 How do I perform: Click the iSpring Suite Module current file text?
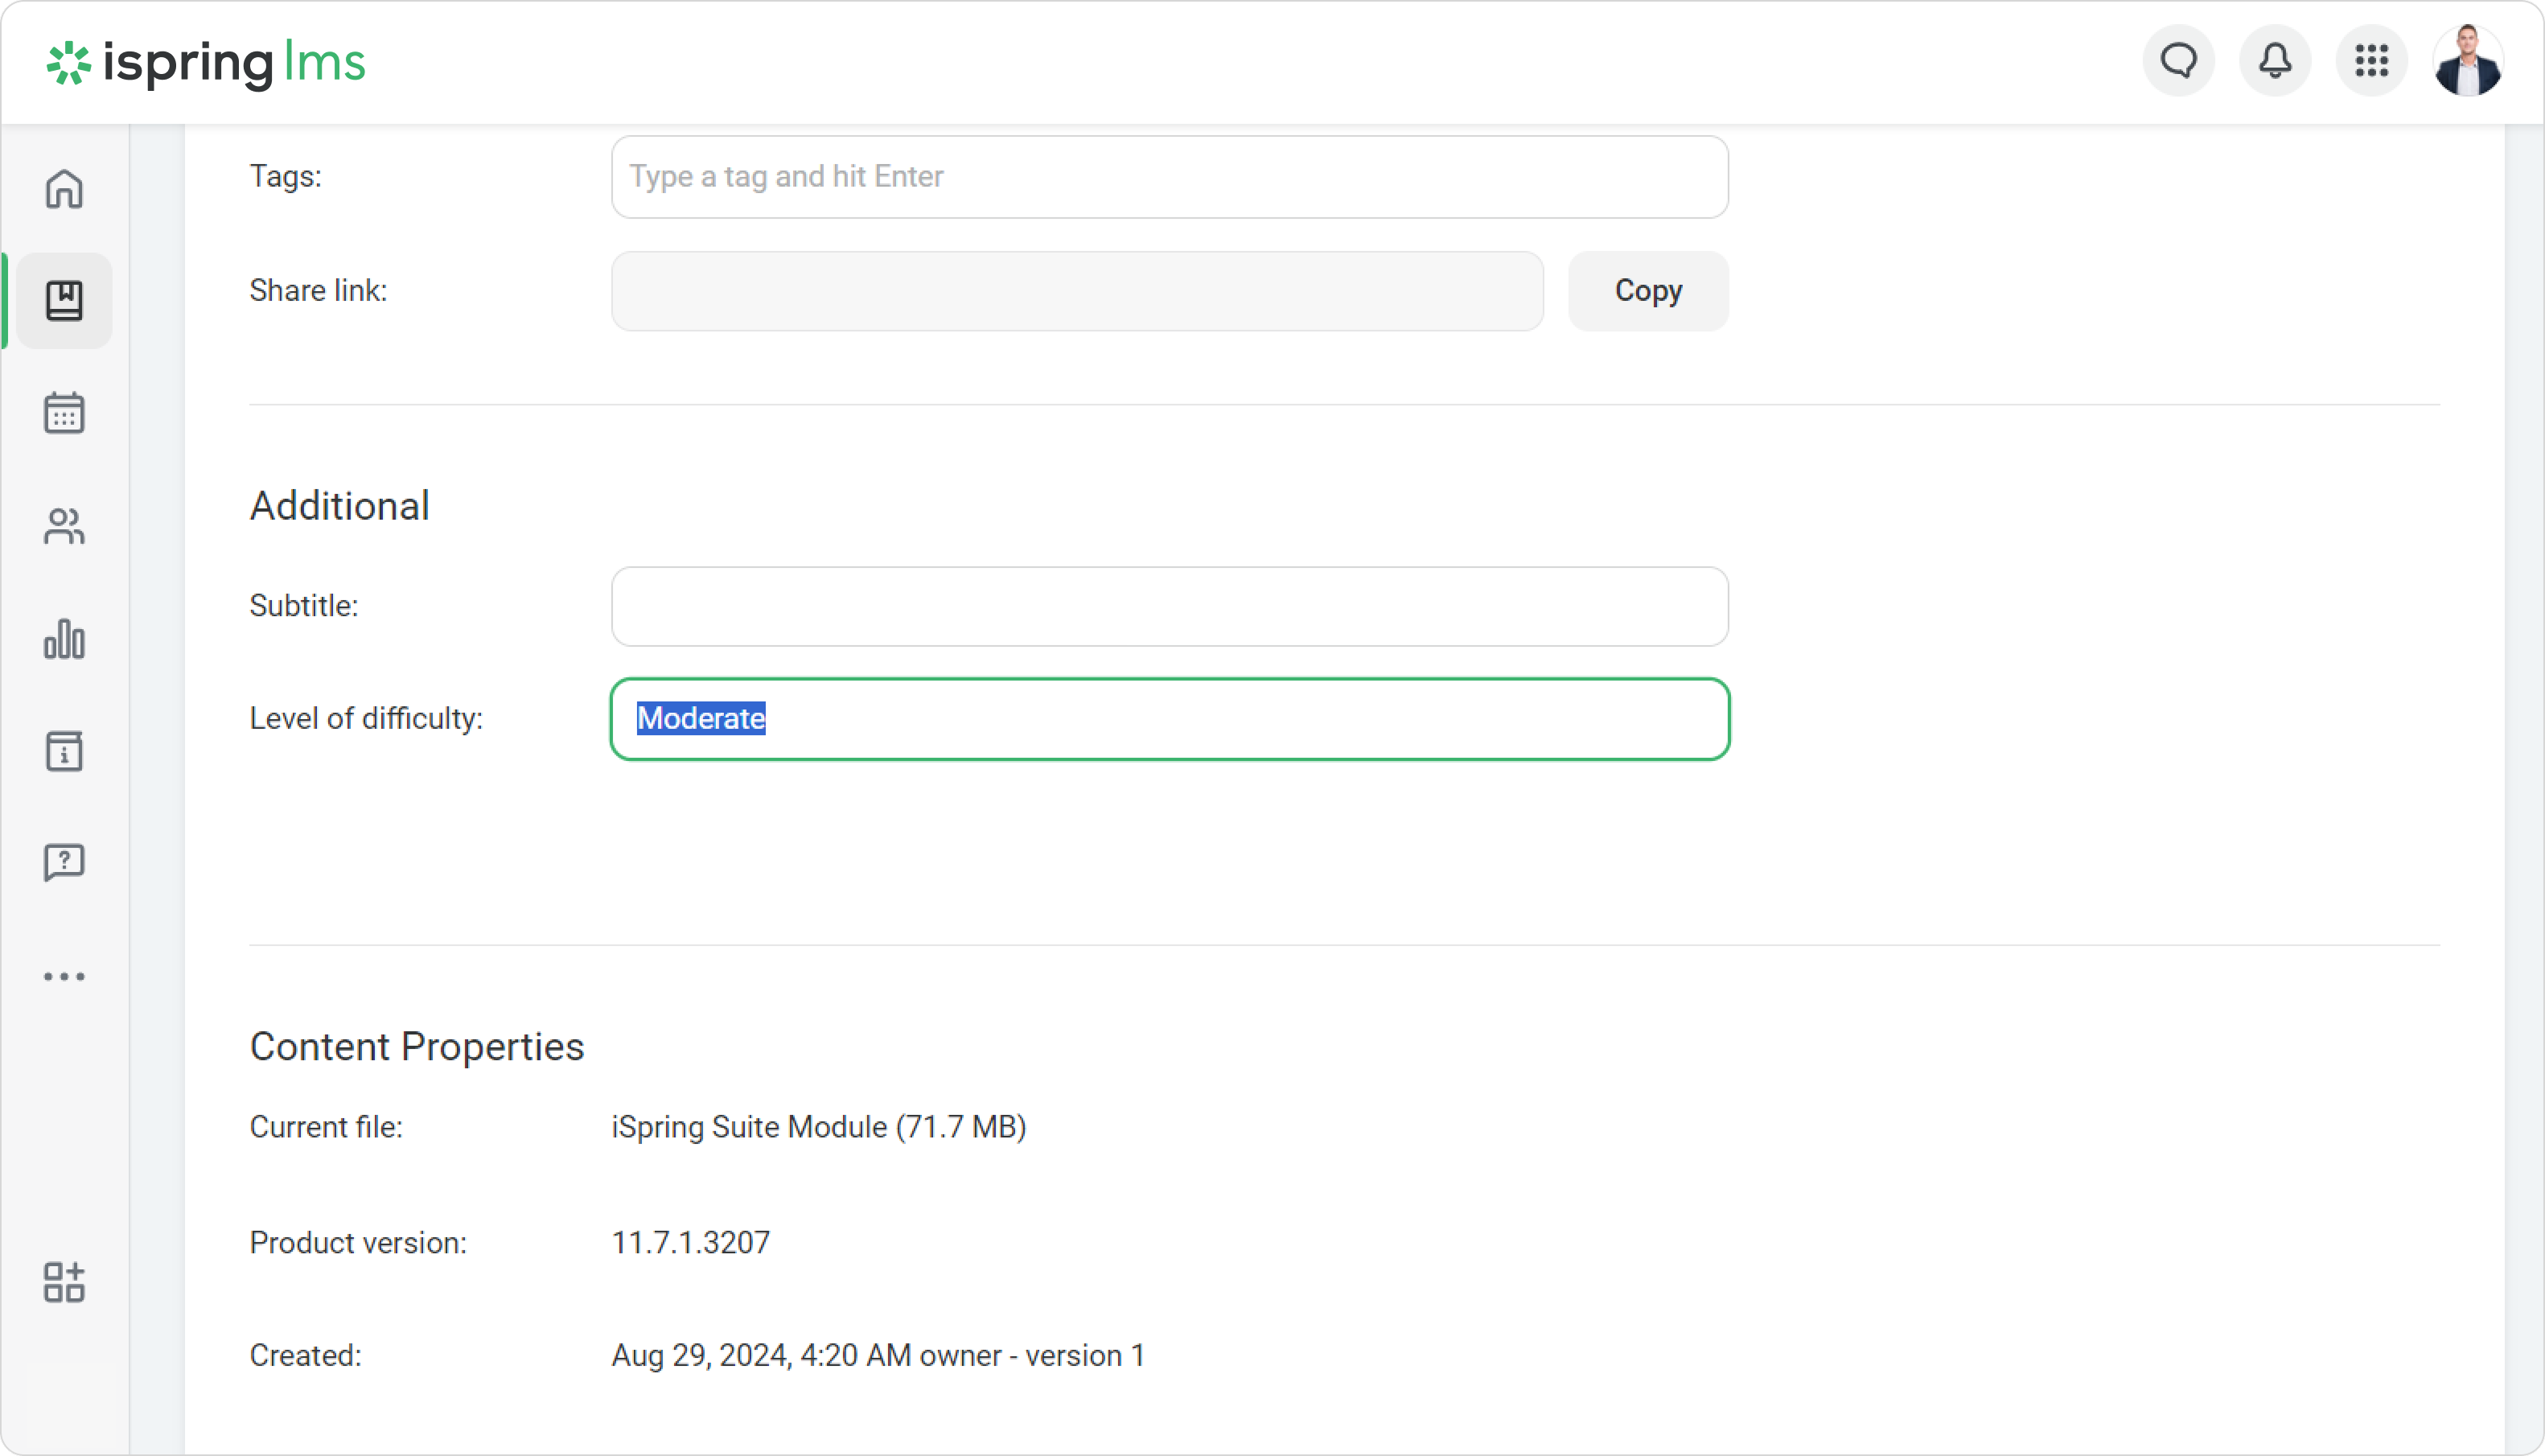(818, 1127)
